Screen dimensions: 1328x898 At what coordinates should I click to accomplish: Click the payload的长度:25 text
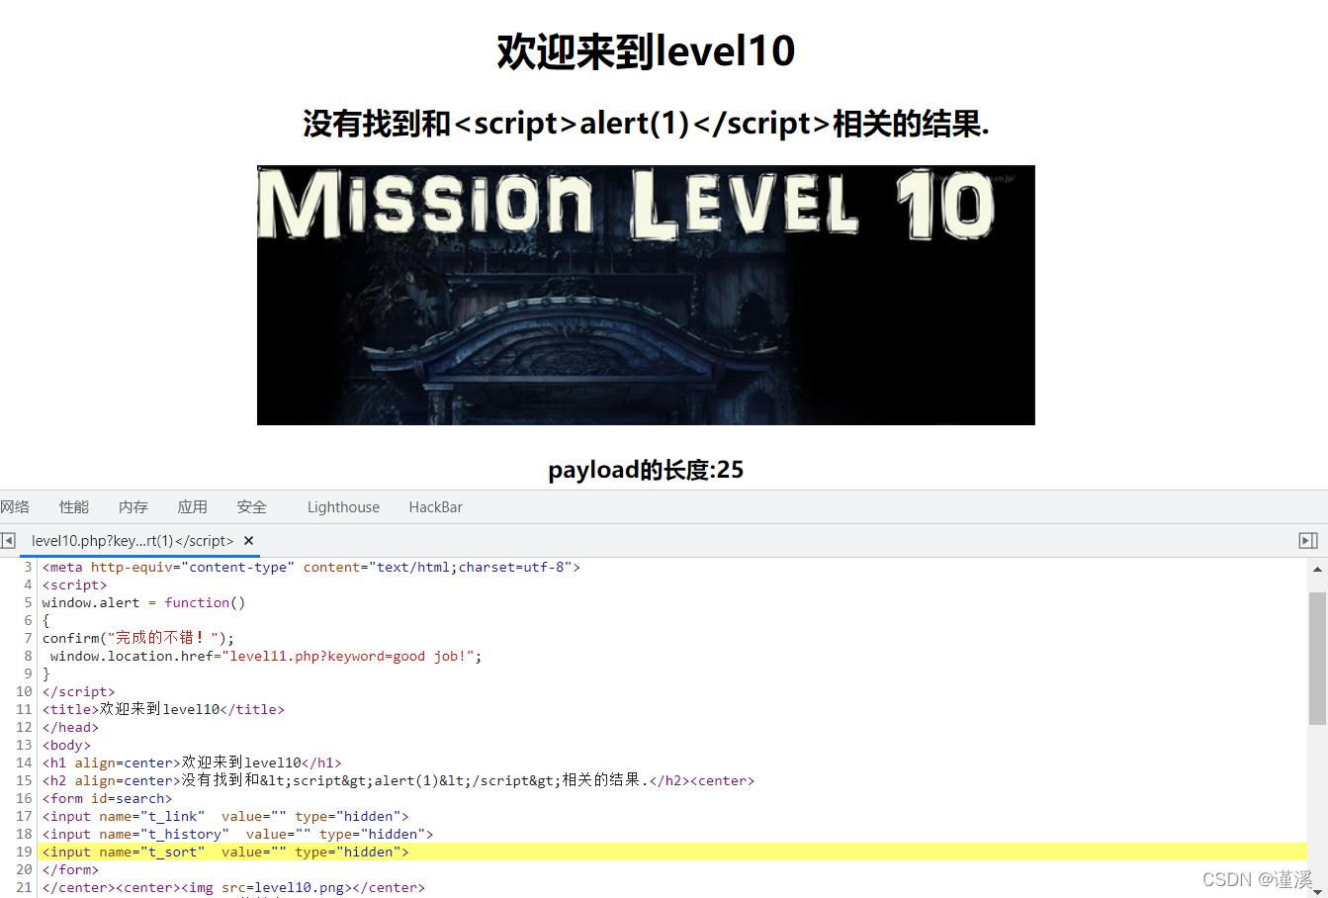pyautogui.click(x=646, y=470)
